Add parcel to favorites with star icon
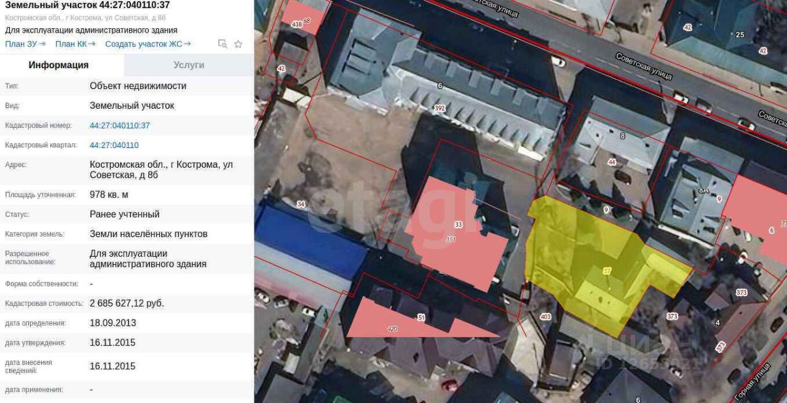 (239, 44)
